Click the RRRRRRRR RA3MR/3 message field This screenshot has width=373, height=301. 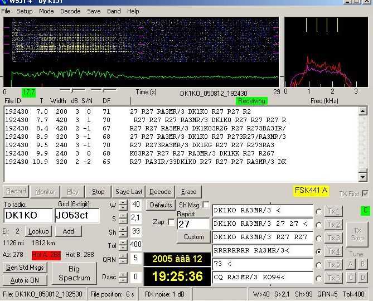pos(263,251)
